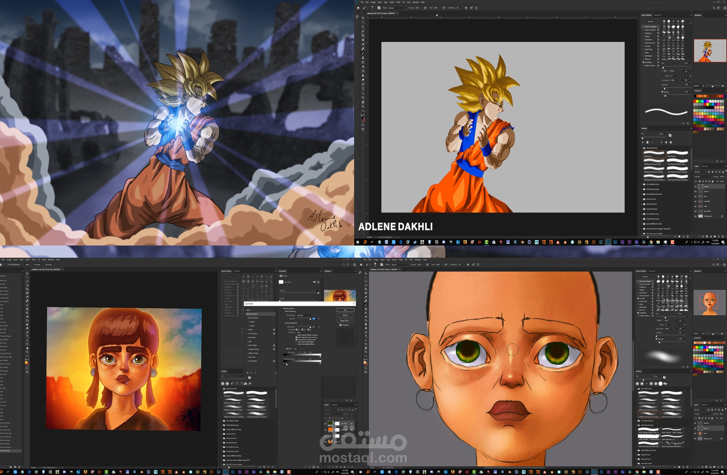Open Filter menu in Goku window
The height and width of the screenshot is (475, 727).
click(x=398, y=2)
